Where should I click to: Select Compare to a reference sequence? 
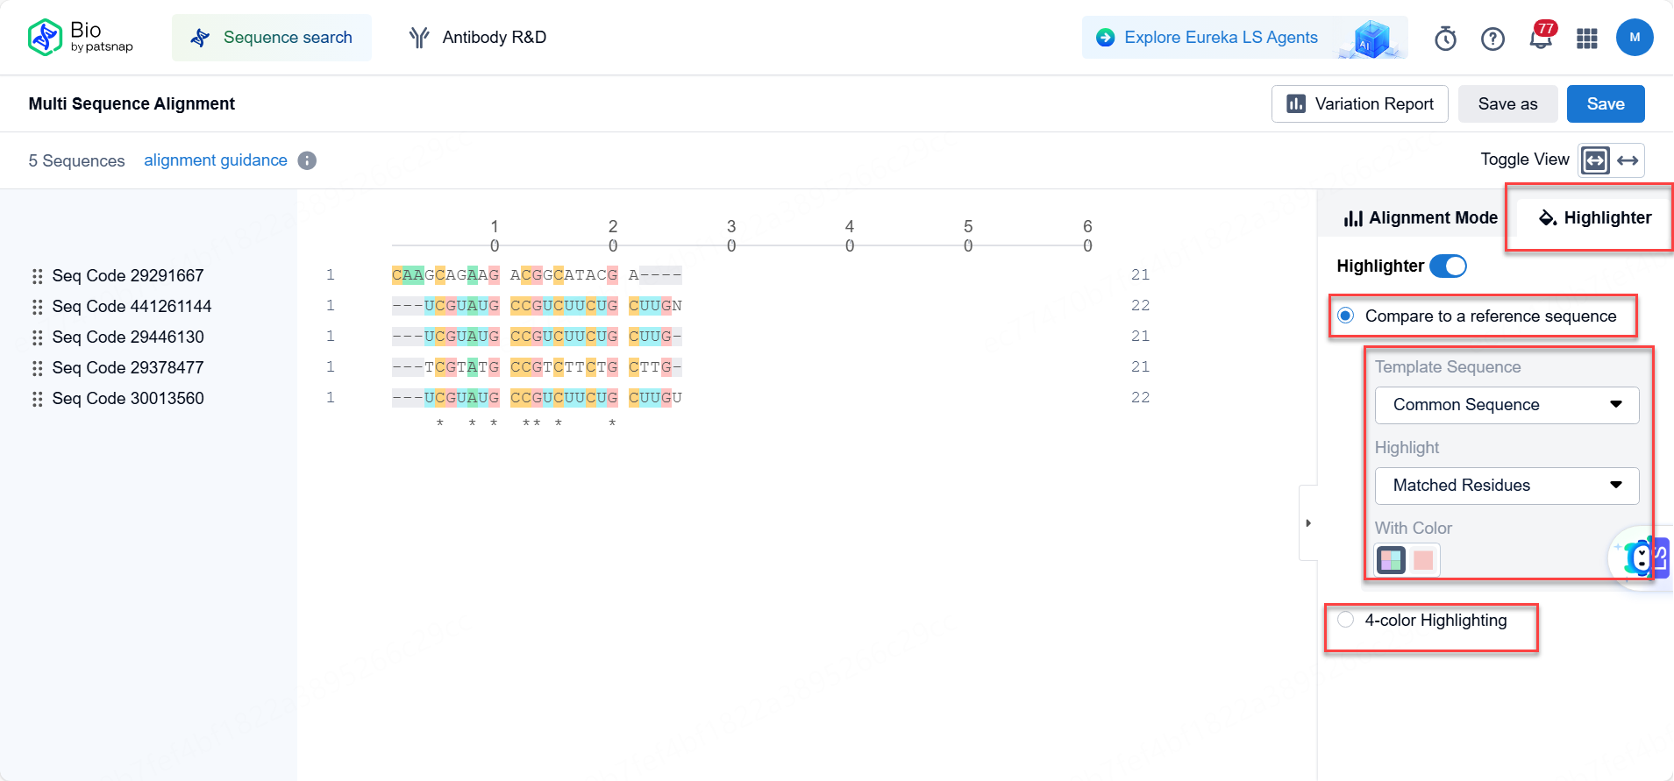1346,316
